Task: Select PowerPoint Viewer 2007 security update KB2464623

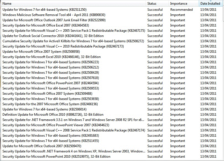Action: (x=56, y=125)
